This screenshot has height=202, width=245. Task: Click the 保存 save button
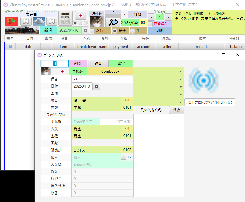pyautogui.click(x=176, y=110)
